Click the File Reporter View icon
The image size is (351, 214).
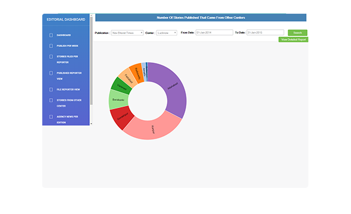coord(51,89)
